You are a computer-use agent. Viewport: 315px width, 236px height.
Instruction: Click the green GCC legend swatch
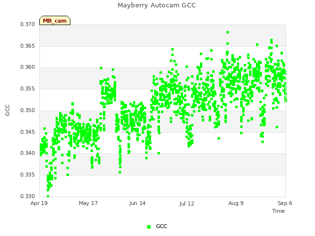click(x=149, y=227)
